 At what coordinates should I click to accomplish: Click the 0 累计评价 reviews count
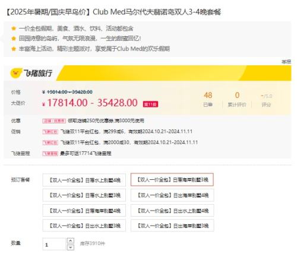point(237,99)
